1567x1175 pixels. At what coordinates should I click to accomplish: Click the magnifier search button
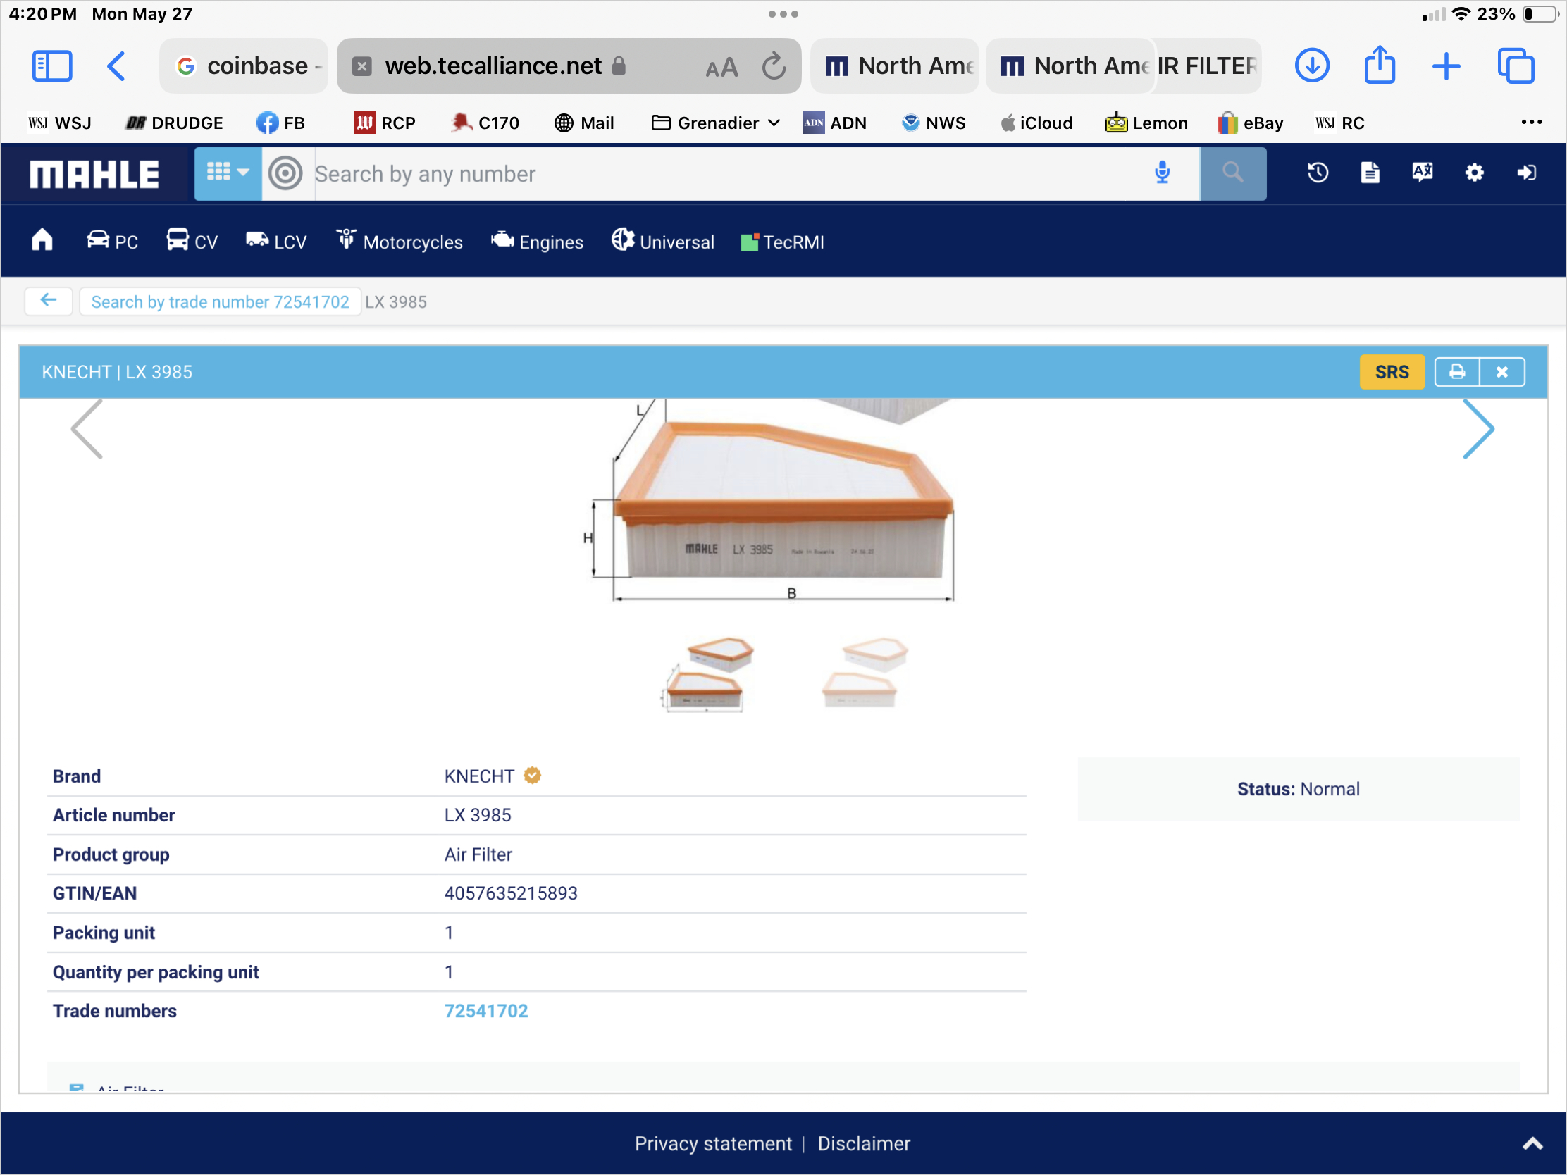coord(1232,173)
